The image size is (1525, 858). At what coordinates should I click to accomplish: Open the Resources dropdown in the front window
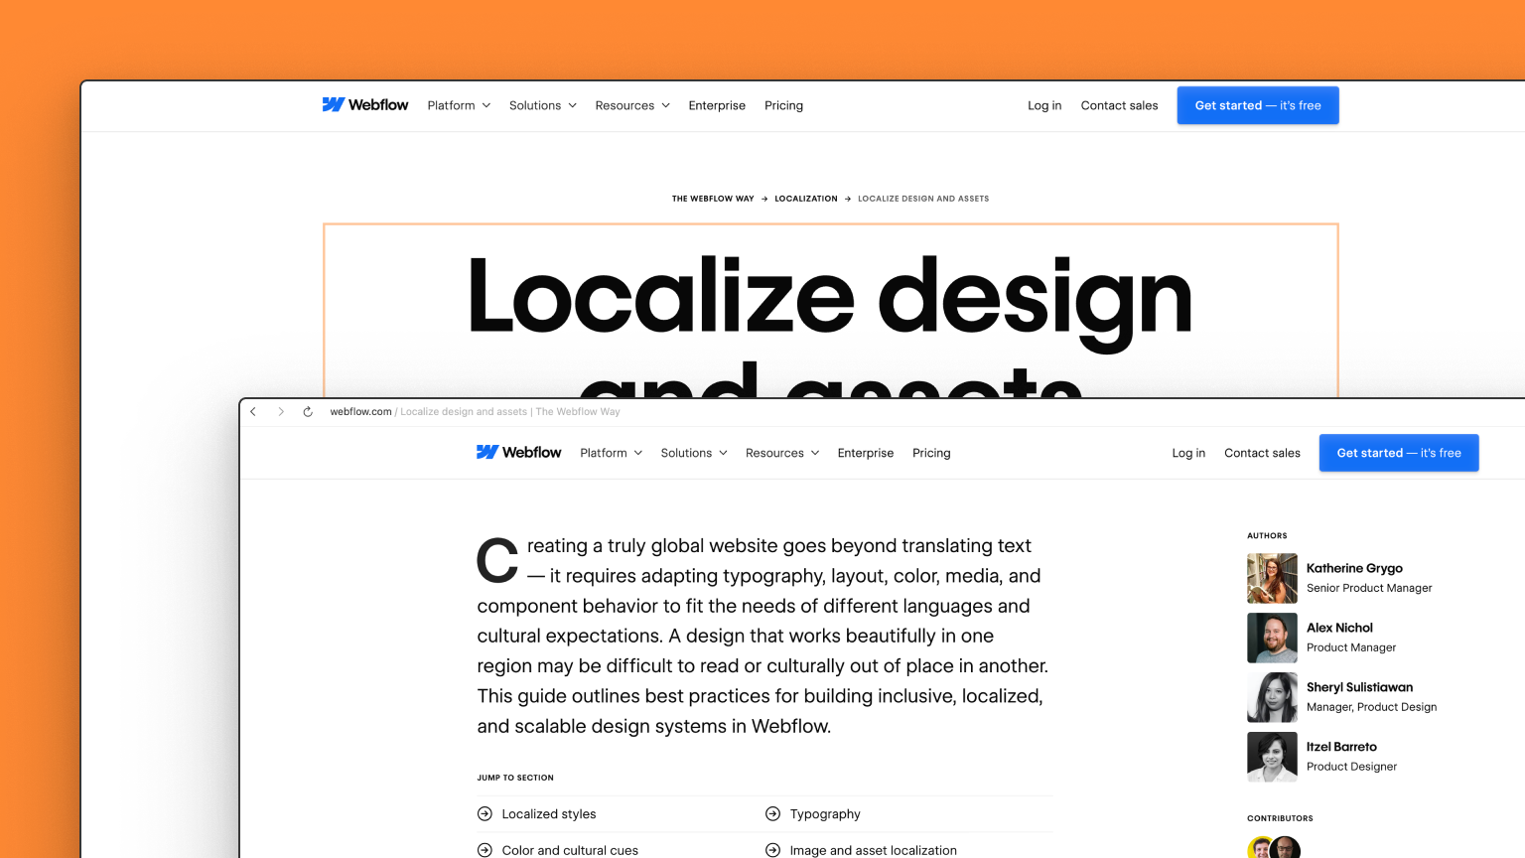click(782, 453)
